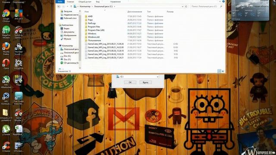Click OK button in dialog behind Explorer

tap(130, 82)
